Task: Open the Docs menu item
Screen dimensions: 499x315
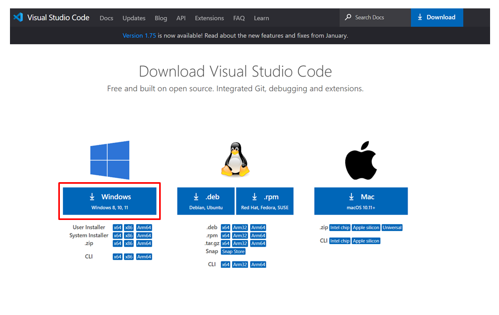Action: 106,18
